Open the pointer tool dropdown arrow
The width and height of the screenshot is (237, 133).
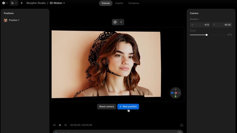[16, 3]
